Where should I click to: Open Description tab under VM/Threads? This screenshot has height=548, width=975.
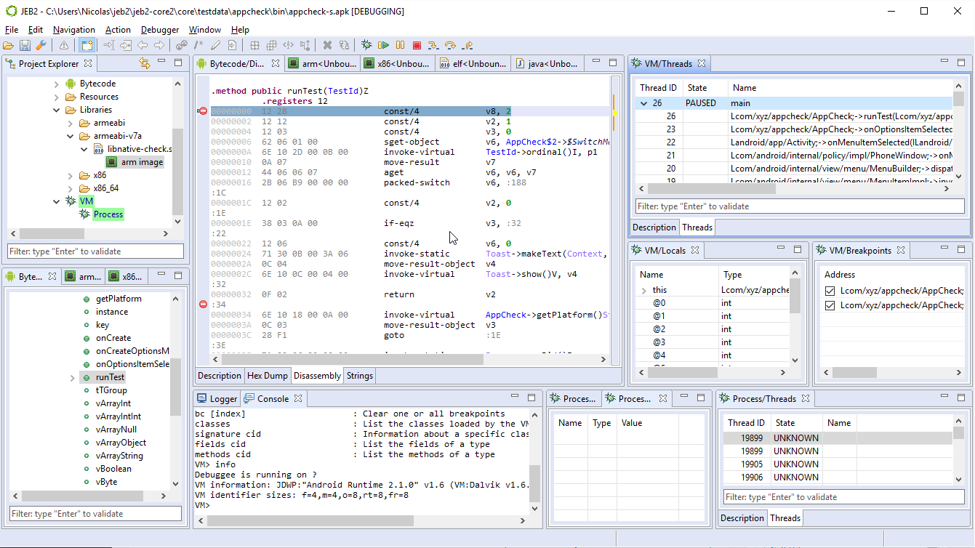pyautogui.click(x=654, y=227)
